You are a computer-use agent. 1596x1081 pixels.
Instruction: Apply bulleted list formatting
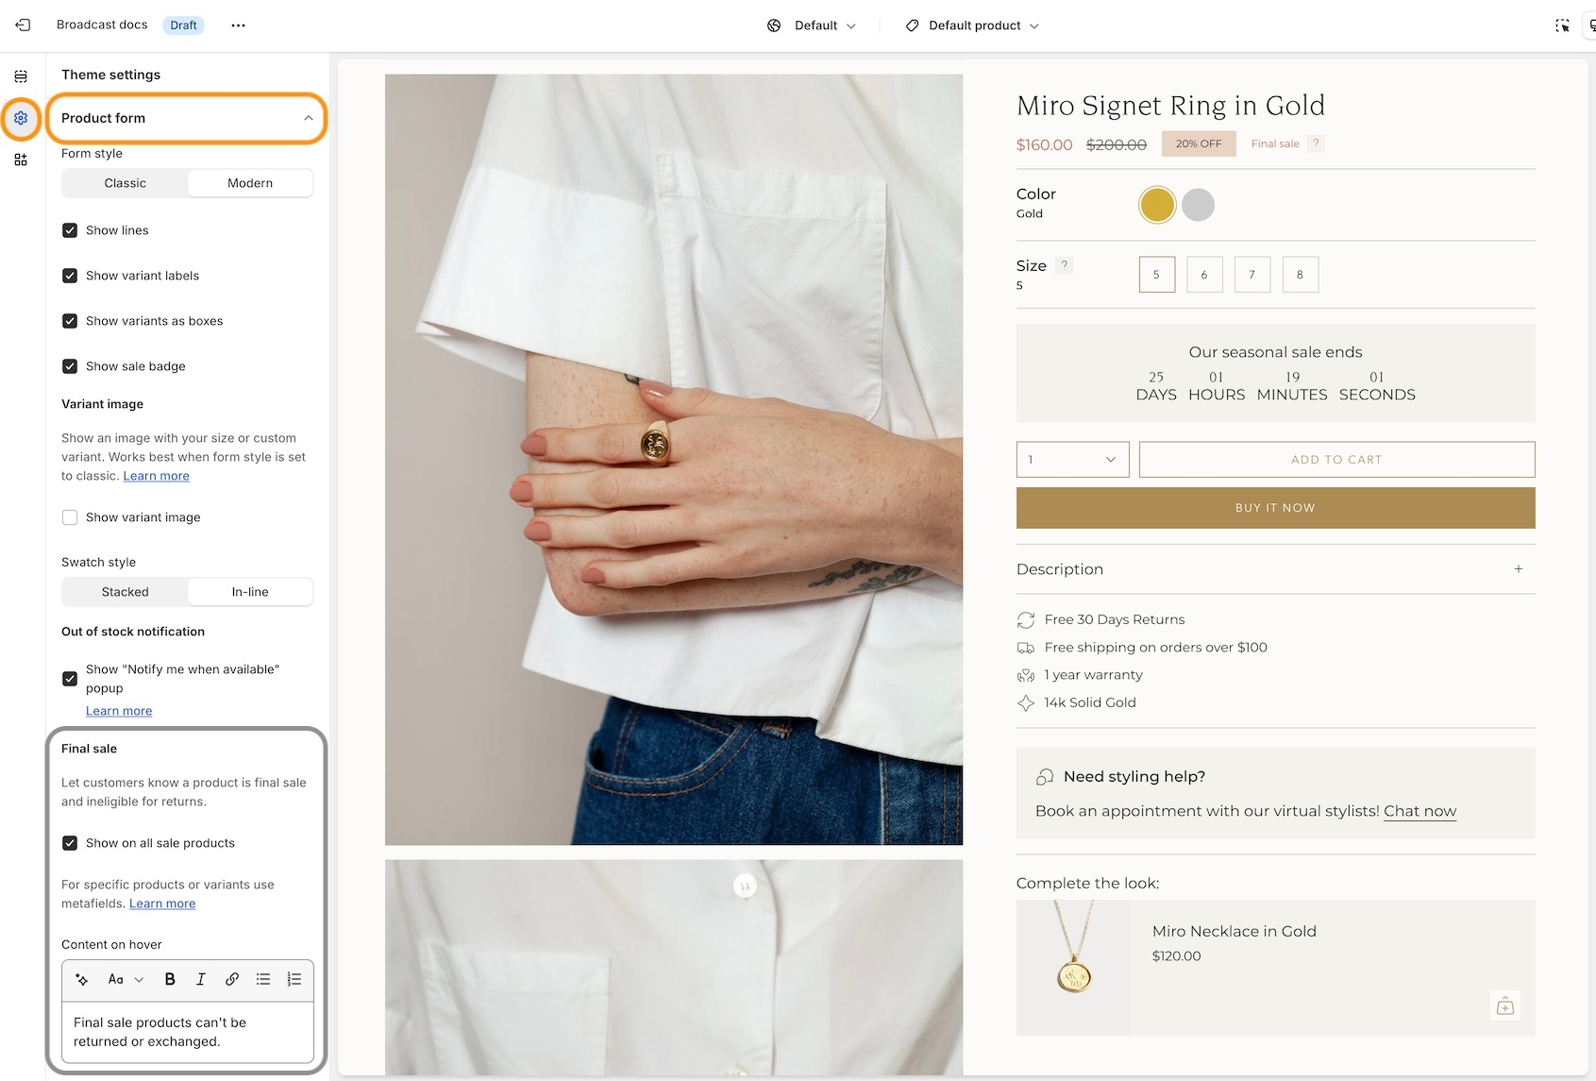coord(263,979)
